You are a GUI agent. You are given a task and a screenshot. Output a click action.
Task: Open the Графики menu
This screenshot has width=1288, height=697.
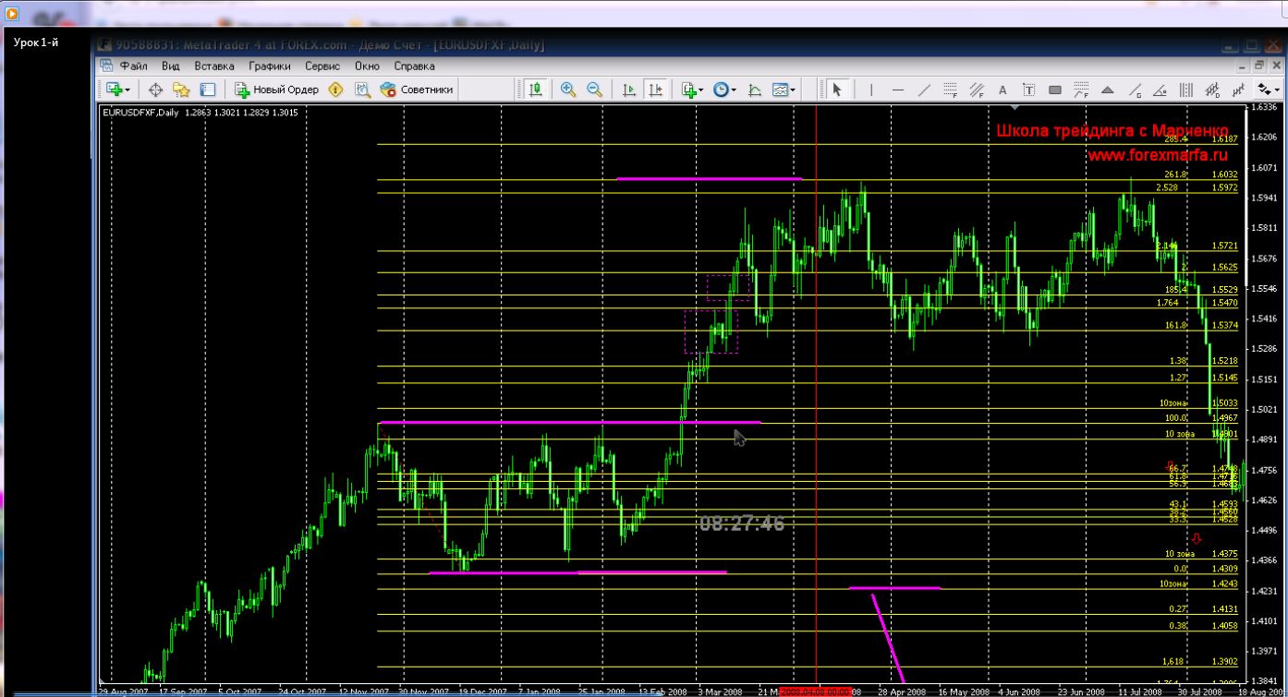coord(269,66)
